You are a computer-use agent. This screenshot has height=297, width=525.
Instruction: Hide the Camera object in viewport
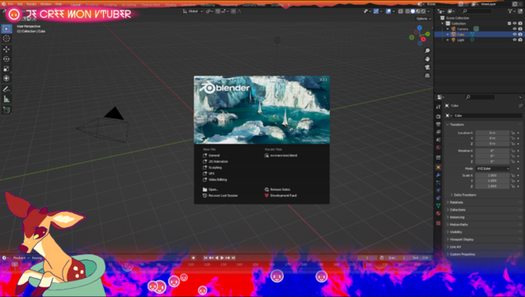514,29
